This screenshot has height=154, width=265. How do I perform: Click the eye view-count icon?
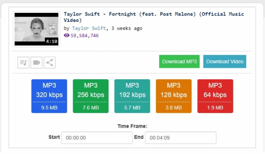[x=67, y=35]
